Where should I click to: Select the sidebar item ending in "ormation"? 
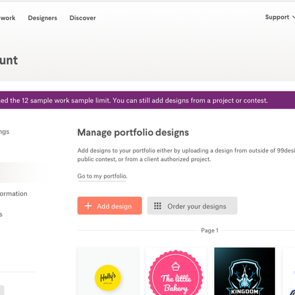[x=14, y=194]
